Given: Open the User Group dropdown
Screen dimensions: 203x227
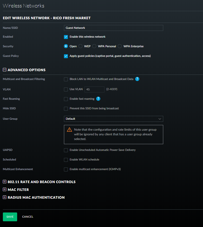Looking at the screenshot, I should 113,119.
